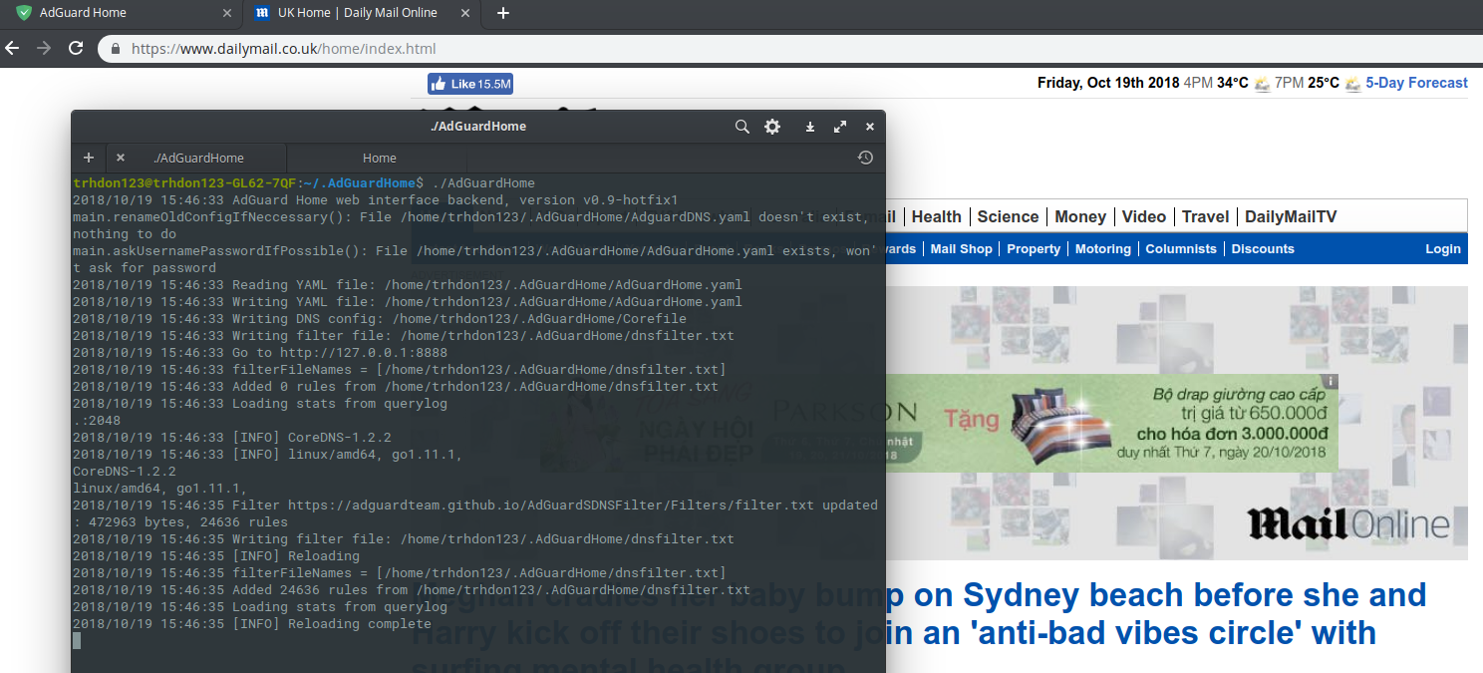Go to Mail Shop
The height and width of the screenshot is (673, 1483).
tap(961, 249)
